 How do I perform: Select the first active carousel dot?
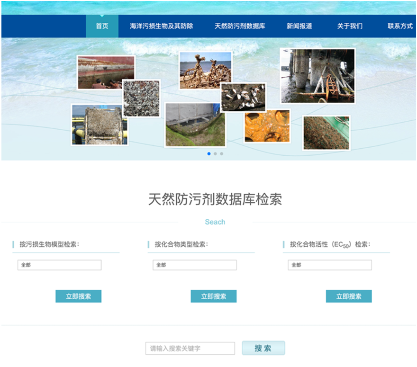pos(209,154)
